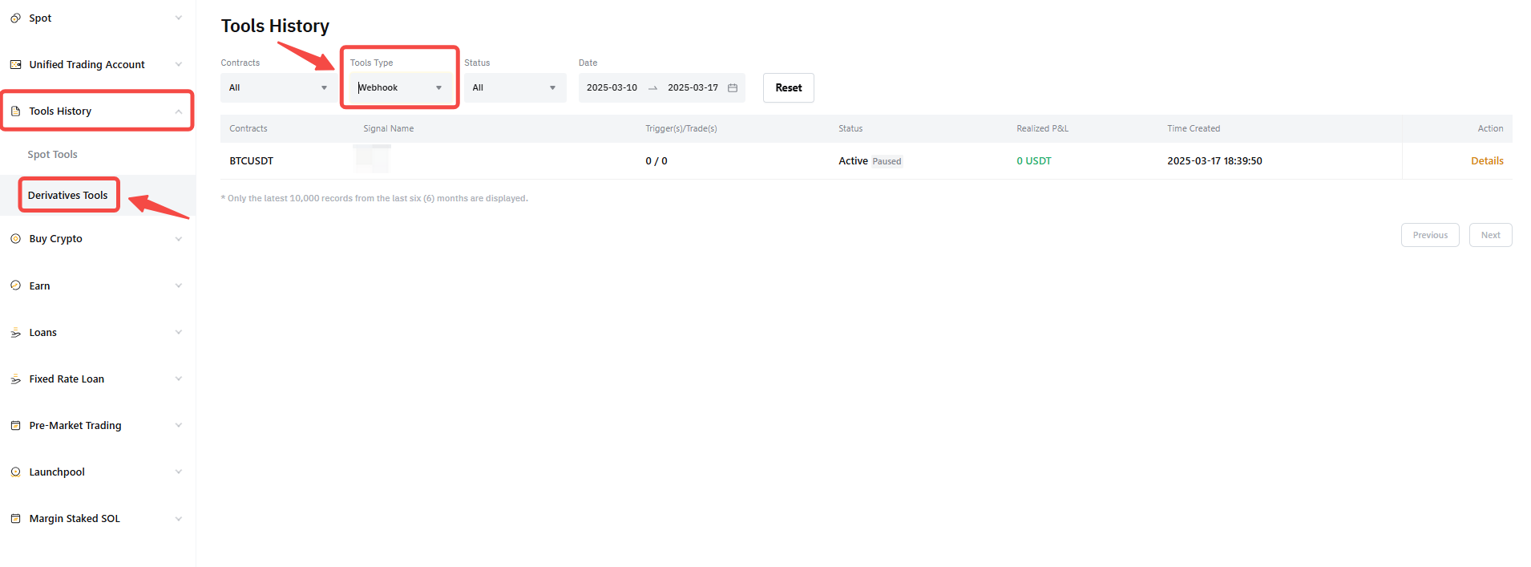1531x567 pixels.
Task: Click the Unified Trading Account wallet icon
Action: [x=15, y=65]
